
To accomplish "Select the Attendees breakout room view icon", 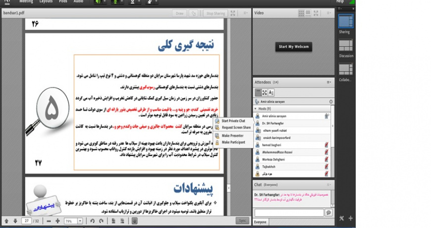I will pyautogui.click(x=265, y=92).
